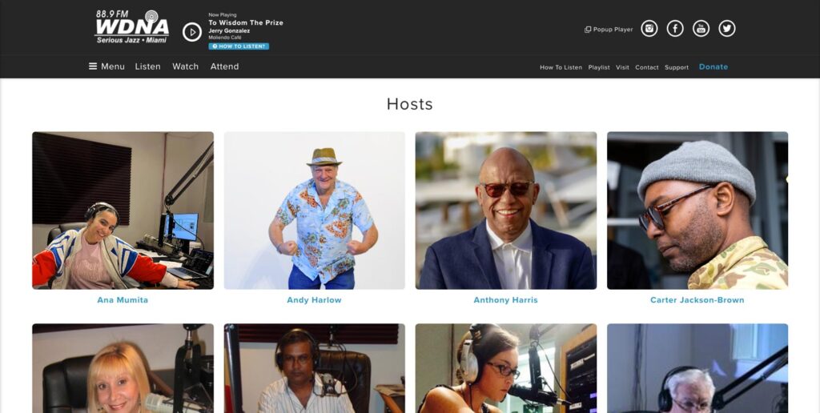Open the Attend nav item
This screenshot has width=820, height=413.
pyautogui.click(x=224, y=66)
